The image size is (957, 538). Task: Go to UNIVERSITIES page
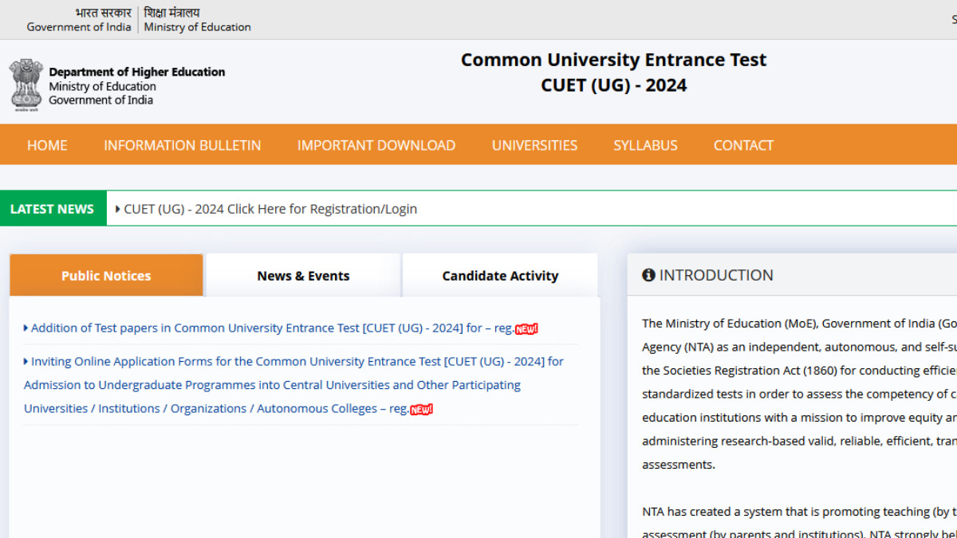[x=534, y=145]
